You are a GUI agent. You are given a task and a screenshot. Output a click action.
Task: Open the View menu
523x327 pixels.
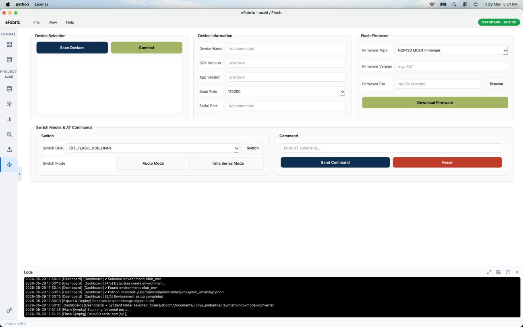pos(53,22)
